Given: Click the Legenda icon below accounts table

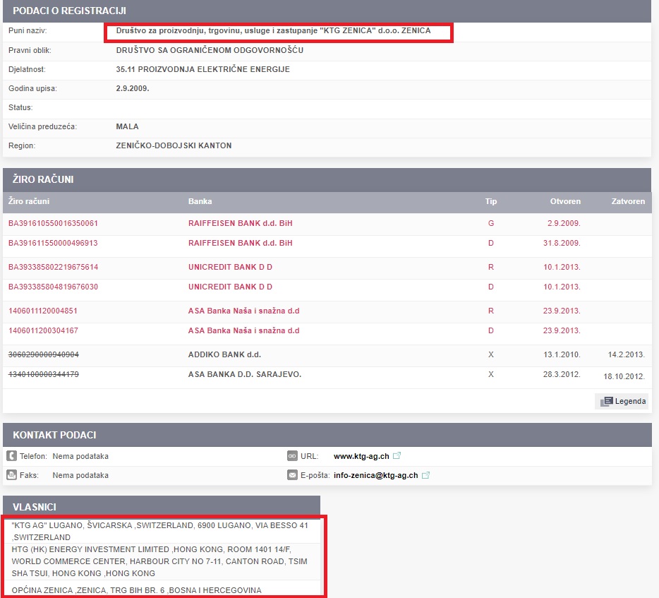Looking at the screenshot, I should tap(606, 401).
